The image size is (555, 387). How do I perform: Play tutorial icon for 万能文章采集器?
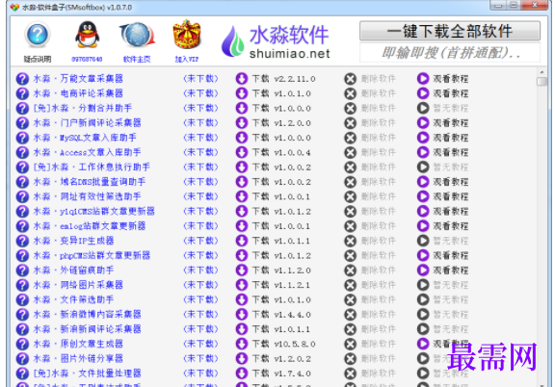(423, 79)
